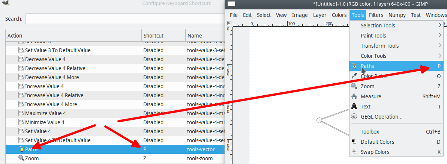447x164 pixels.
Task: Click the Paths tool icon in Tools menu
Action: 354,66
